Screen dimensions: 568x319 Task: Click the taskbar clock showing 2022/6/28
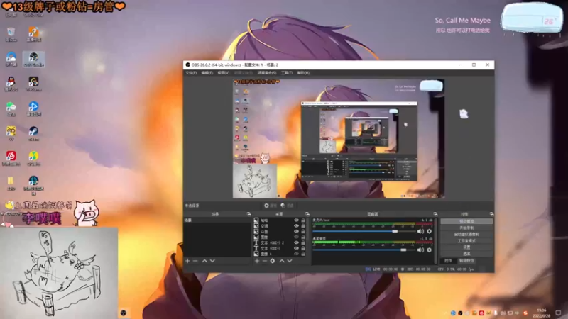click(x=542, y=313)
